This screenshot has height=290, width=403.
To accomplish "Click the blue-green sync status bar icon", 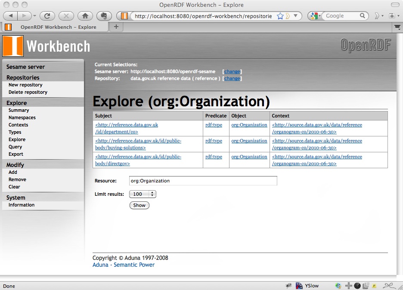I will point(338,286).
